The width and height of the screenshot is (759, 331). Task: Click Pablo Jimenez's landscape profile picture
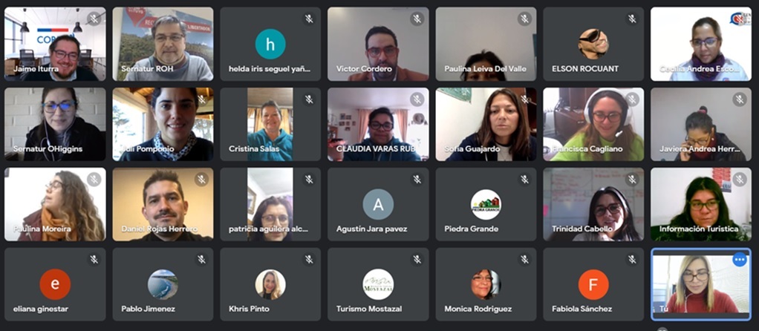[x=163, y=284]
